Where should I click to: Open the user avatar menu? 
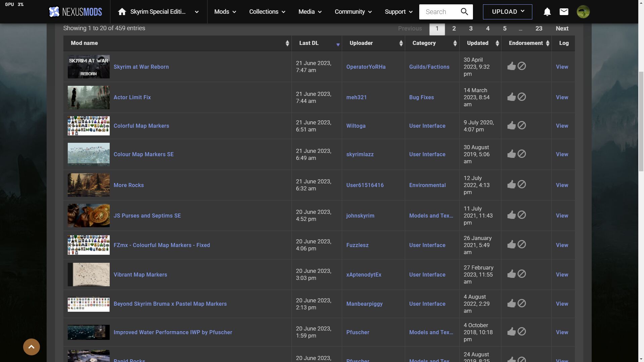[583, 12]
